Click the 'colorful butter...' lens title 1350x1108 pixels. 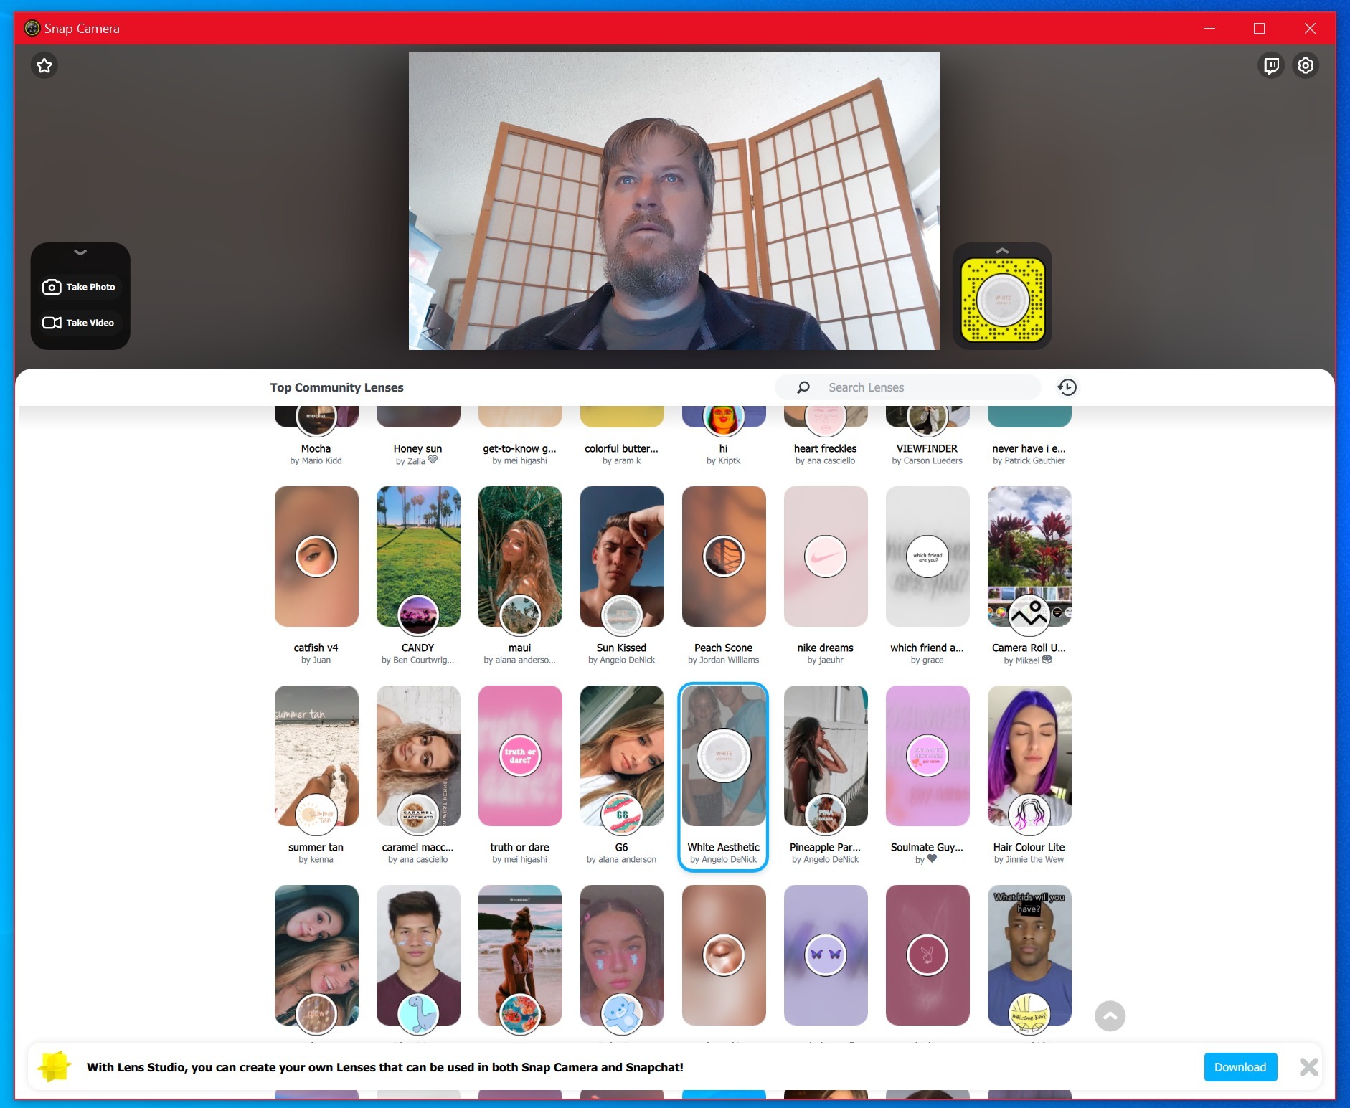[x=622, y=448]
